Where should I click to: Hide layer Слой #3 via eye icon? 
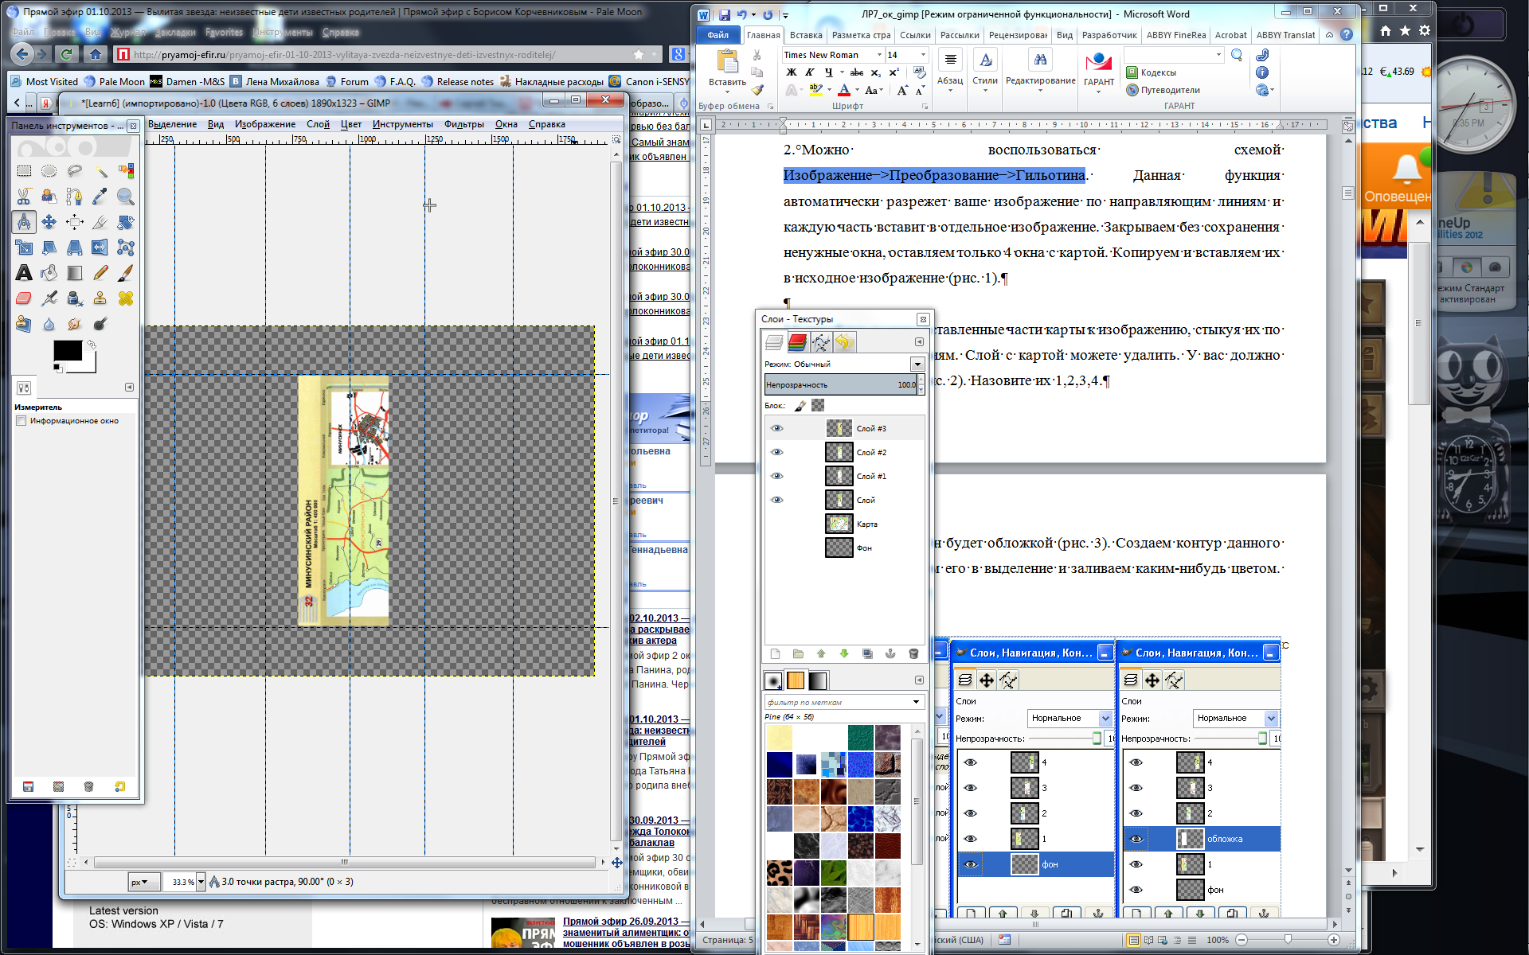coord(777,428)
